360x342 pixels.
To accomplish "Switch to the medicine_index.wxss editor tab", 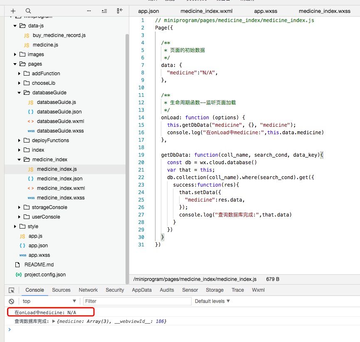I will pyautogui.click(x=324, y=11).
